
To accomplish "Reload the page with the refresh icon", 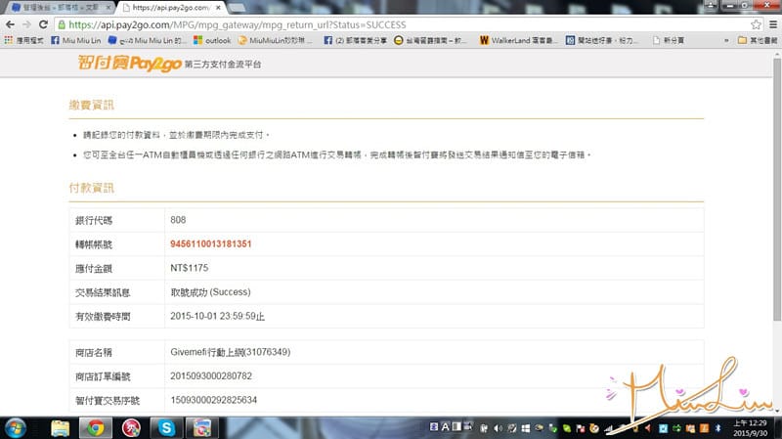I will click(43, 24).
